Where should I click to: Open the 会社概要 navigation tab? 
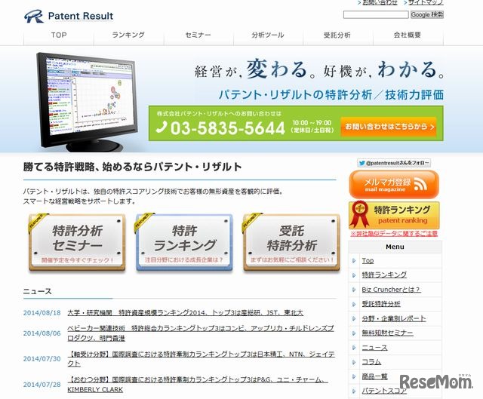coord(408,35)
